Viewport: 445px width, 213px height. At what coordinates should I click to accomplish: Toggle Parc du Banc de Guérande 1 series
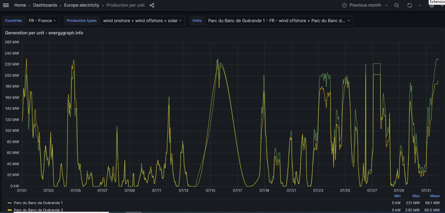click(38, 203)
